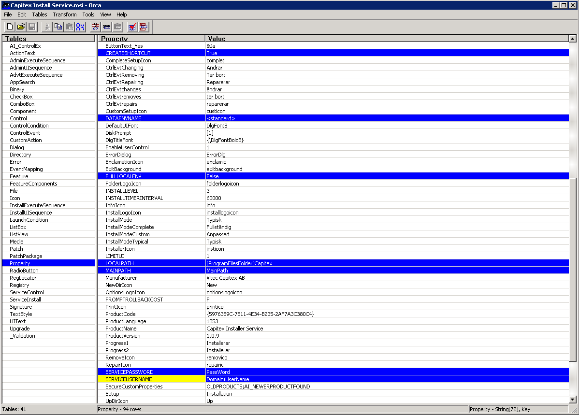This screenshot has width=579, height=415.
Task: Click the Orca application icon in title bar
Action: tap(5, 5)
